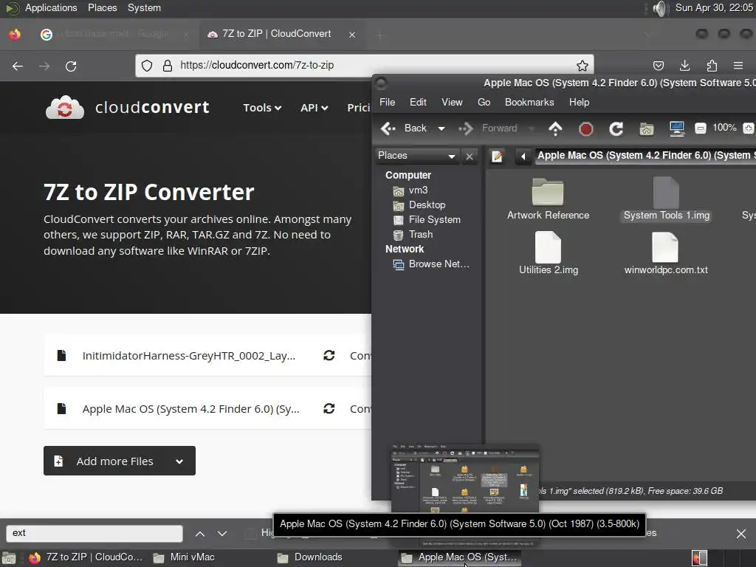Expand the Tools dropdown on CloudConvert
Viewport: 756px width, 567px height.
(262, 108)
